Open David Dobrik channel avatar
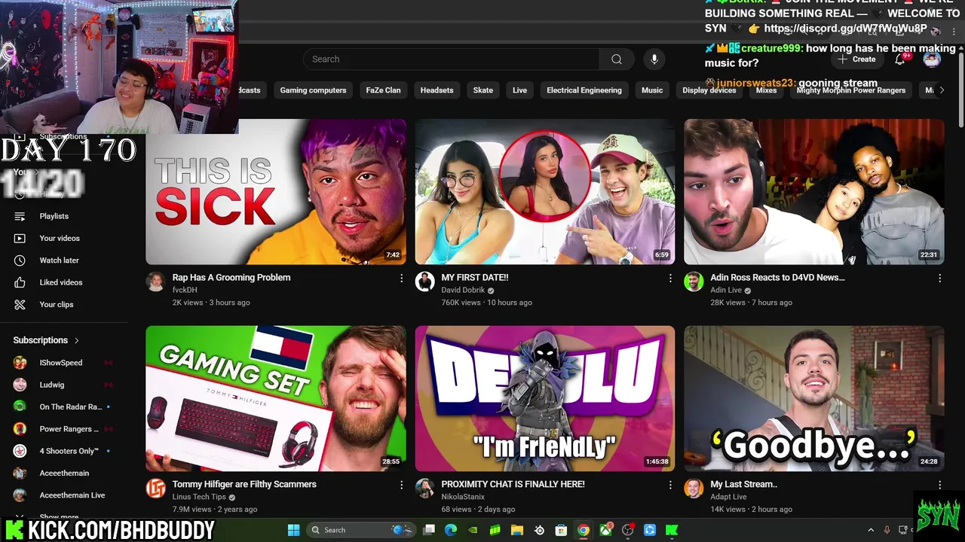The image size is (965, 542). [x=425, y=282]
